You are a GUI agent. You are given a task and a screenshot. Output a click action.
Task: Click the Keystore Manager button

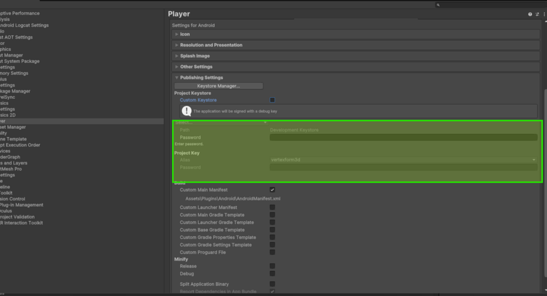(218, 86)
